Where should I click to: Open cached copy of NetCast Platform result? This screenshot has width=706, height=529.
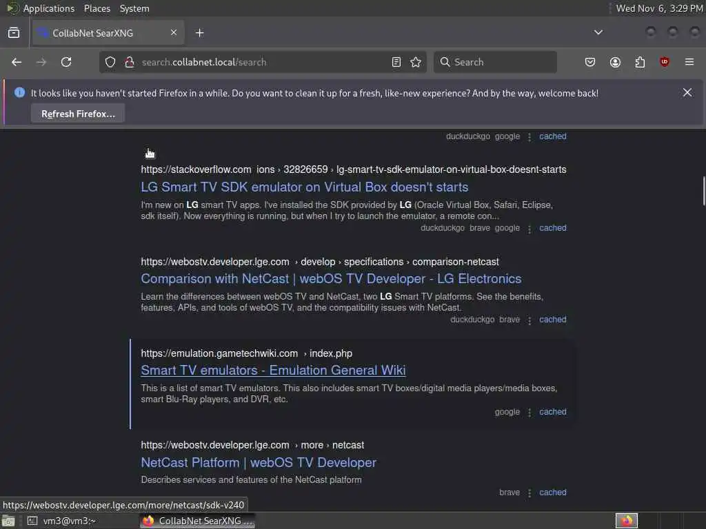(x=552, y=492)
